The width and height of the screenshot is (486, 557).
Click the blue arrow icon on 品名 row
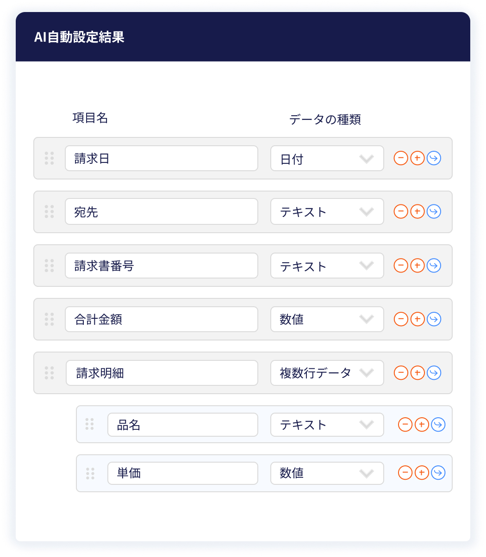(x=438, y=424)
